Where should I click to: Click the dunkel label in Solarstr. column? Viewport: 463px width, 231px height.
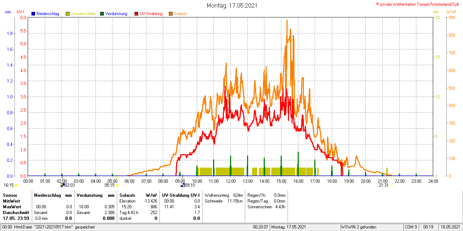125,218
